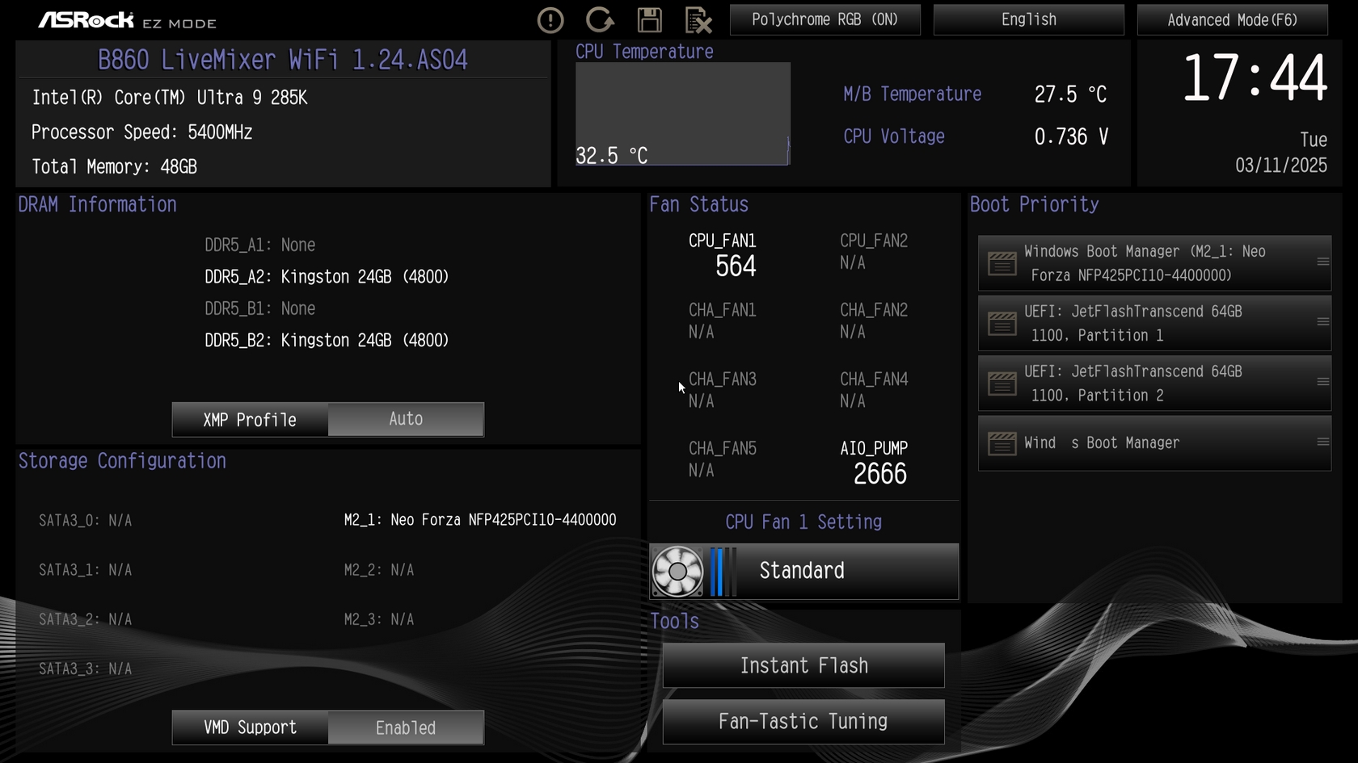Screen dimensions: 1358x763
Task: Switch to Advanced Mode (F6)
Action: (x=1233, y=19)
